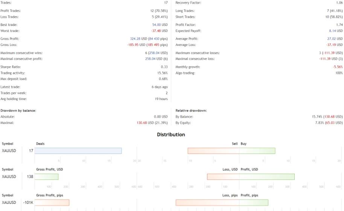Screen dimensions: 344x211
Task: Click the red Loss, pips bar
Action: pos(207,202)
